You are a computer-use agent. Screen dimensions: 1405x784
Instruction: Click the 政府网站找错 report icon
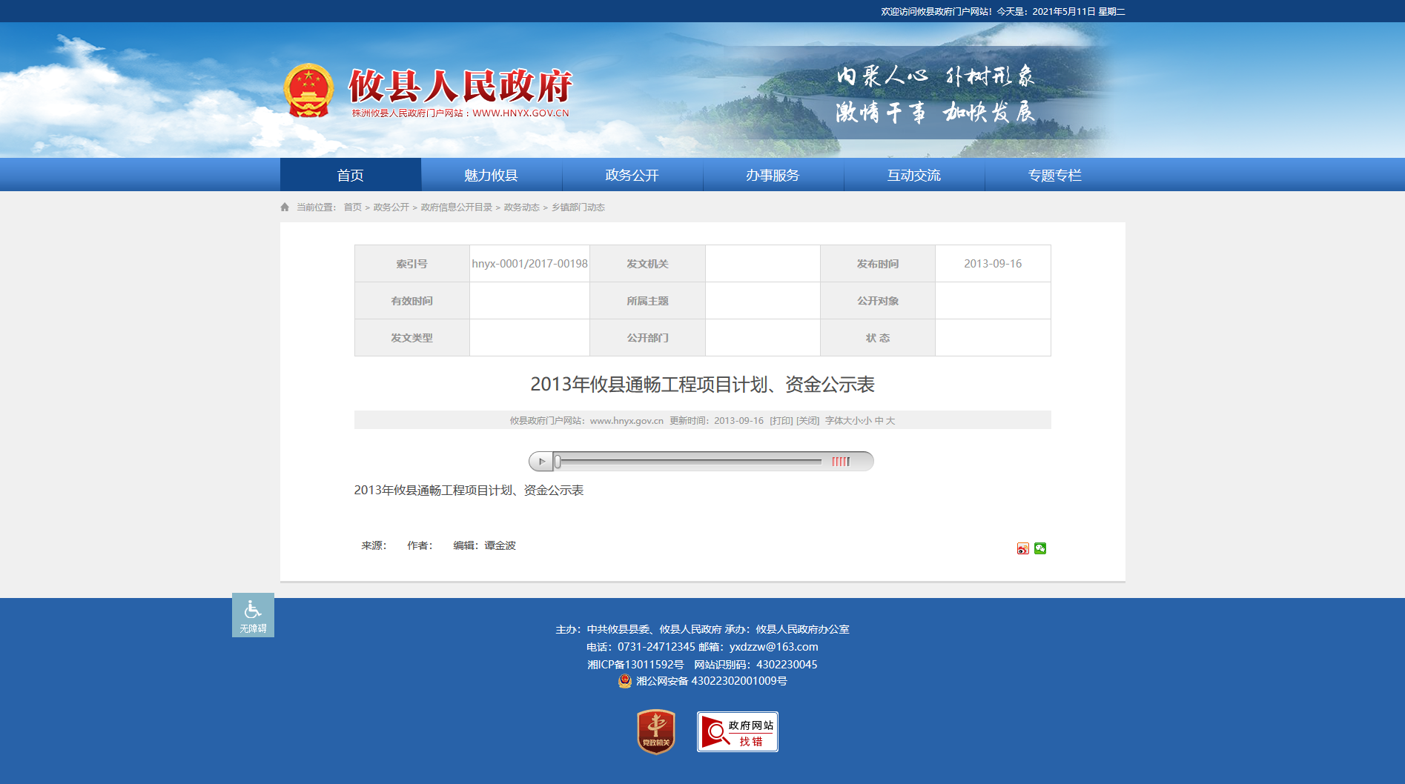[x=737, y=731]
